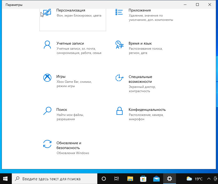Click the Специальные возможности icon
The height and width of the screenshot is (184, 218).
coord(119,78)
